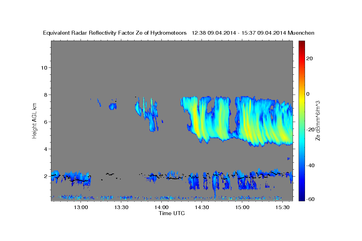Click the 'Ze dBmm^6/m^3' colorbar label
Image resolution: width=362 pixels, height=241 pixels.
pos(318,120)
